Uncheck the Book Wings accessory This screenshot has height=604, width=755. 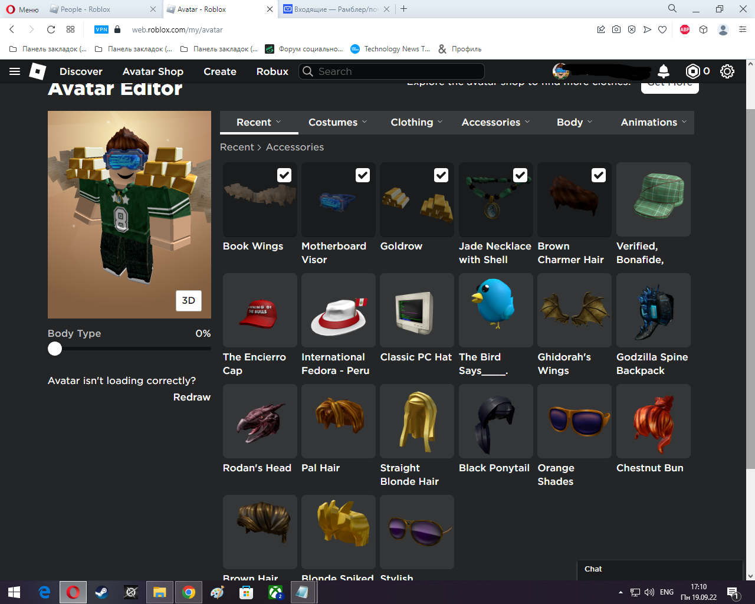[x=284, y=175]
